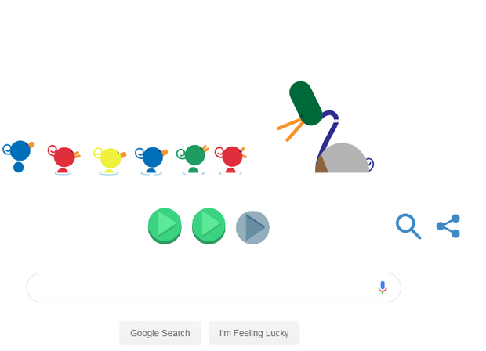Click the first red duckling after the blue one

click(x=63, y=160)
